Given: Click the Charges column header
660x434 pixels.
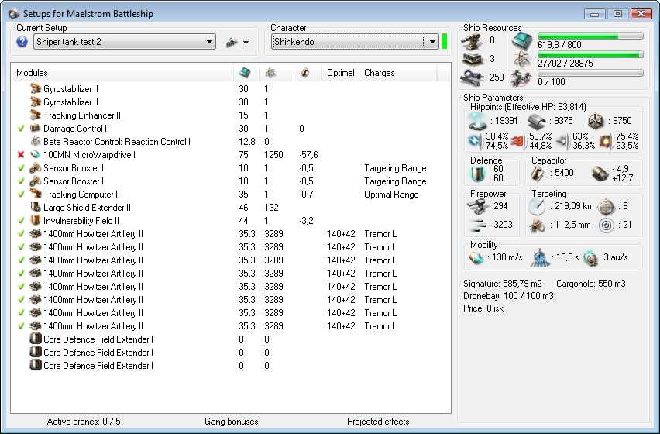Looking at the screenshot, I should pos(380,73).
